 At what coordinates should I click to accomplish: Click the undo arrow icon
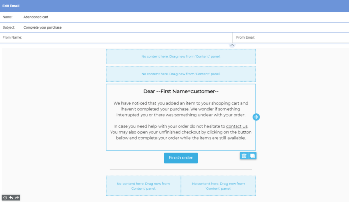[x=11, y=197]
